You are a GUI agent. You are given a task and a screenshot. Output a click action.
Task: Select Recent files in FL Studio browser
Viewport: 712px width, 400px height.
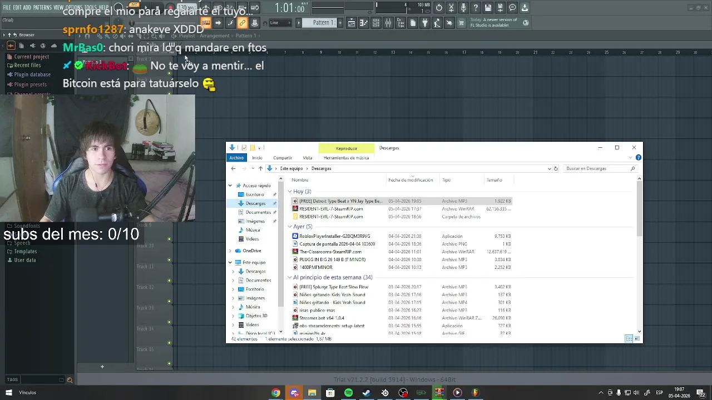click(x=24, y=66)
